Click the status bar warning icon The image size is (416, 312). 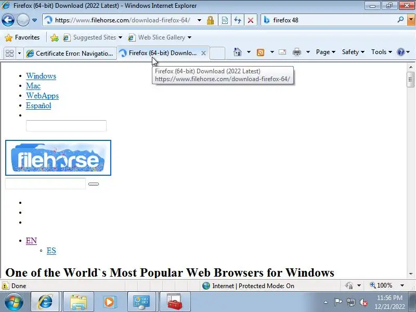pos(5,285)
